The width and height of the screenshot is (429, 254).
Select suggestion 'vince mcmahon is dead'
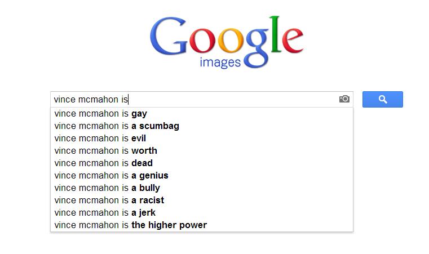click(x=202, y=163)
